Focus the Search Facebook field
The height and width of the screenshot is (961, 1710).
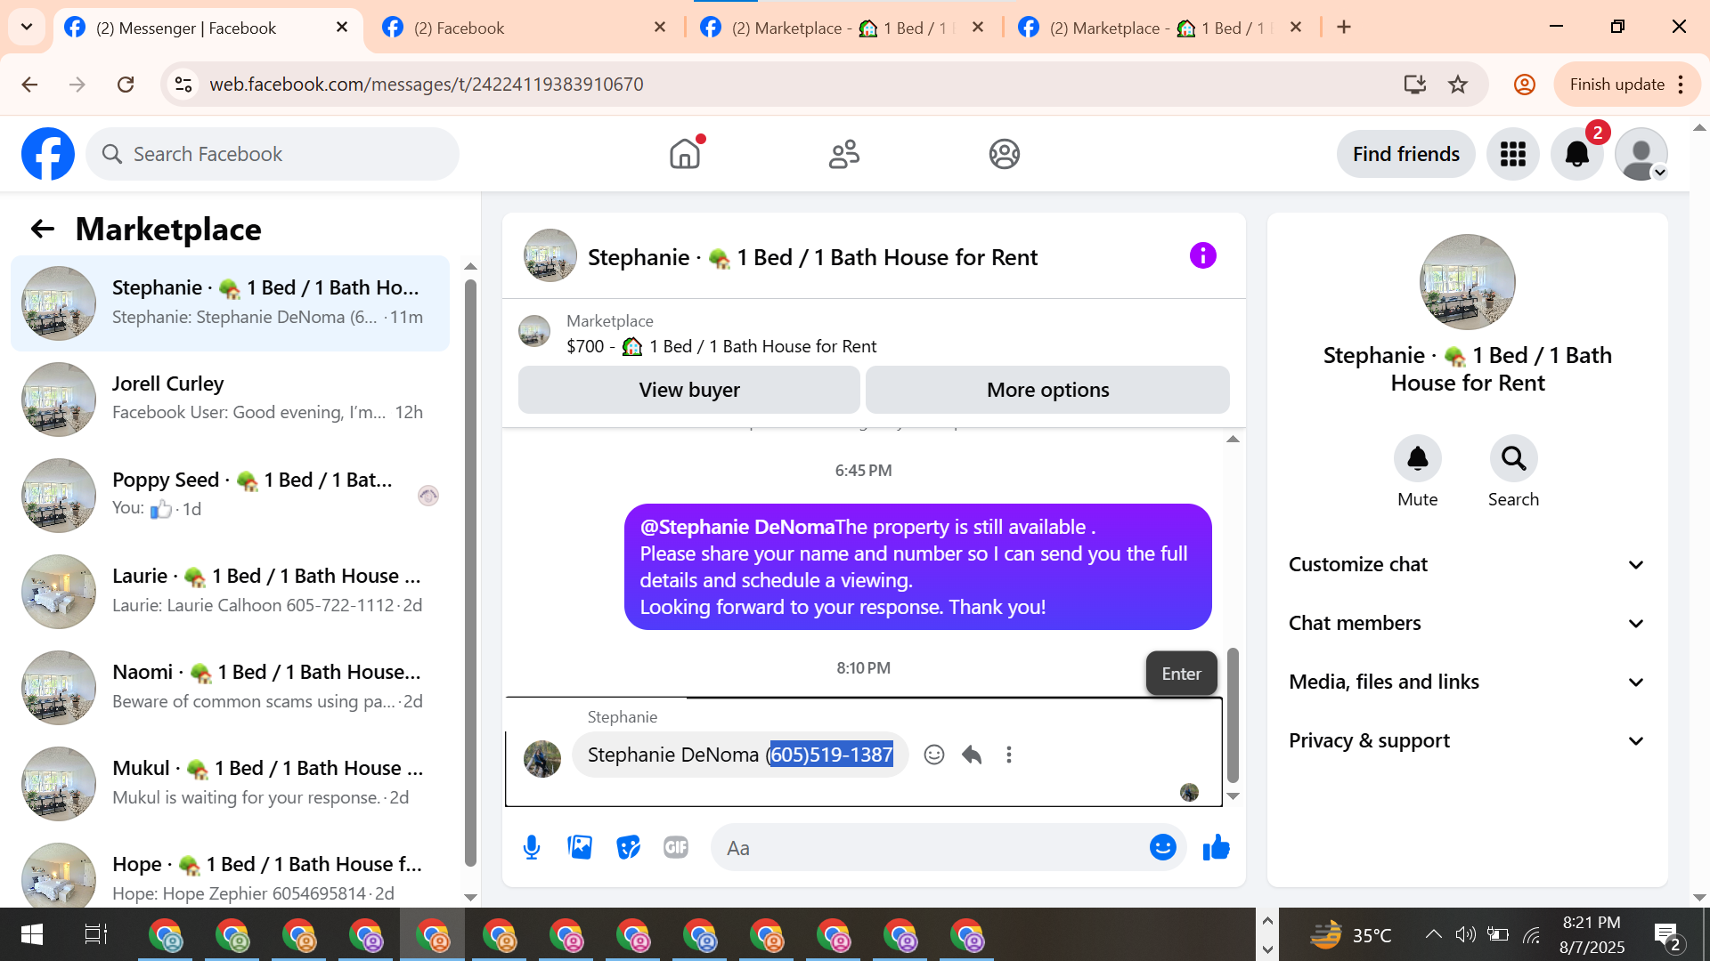[x=273, y=154]
